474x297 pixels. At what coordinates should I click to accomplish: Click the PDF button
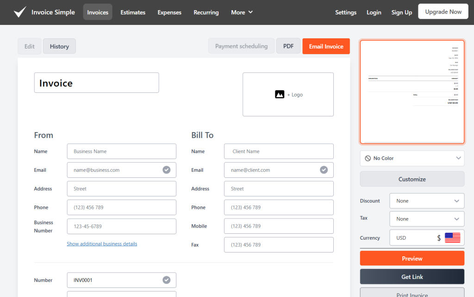288,46
